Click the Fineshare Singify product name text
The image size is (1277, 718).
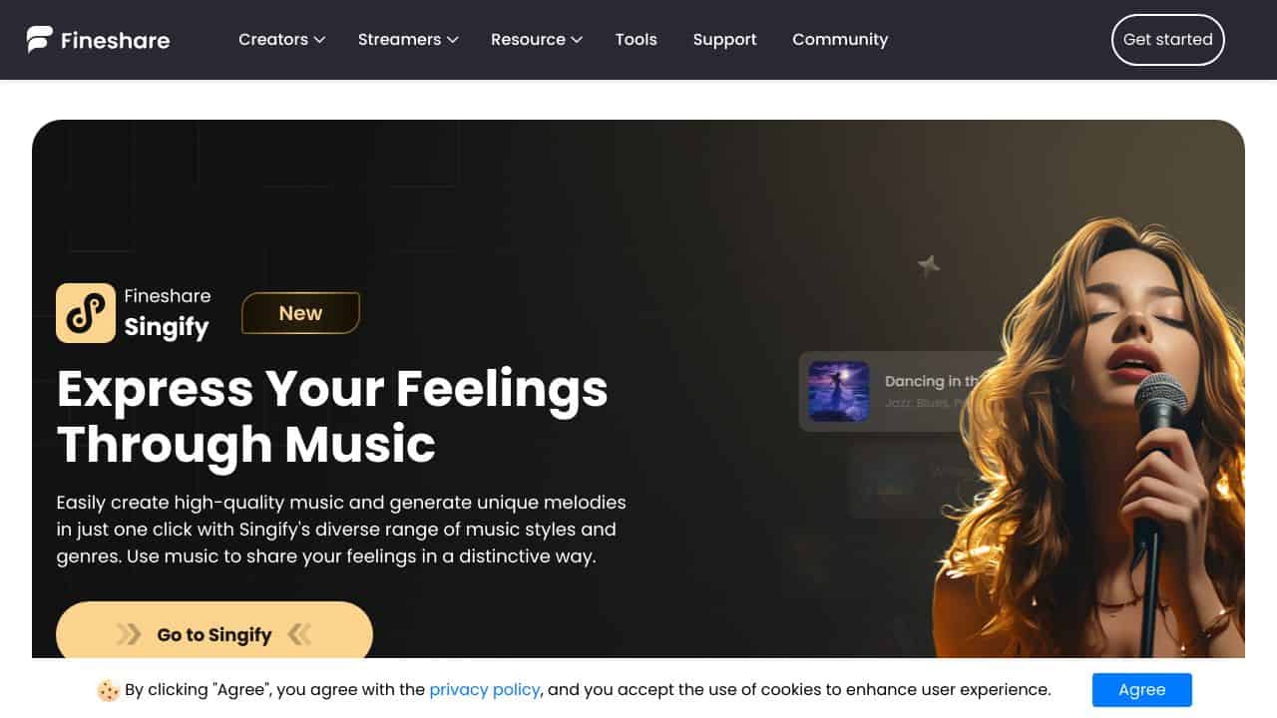[168, 313]
